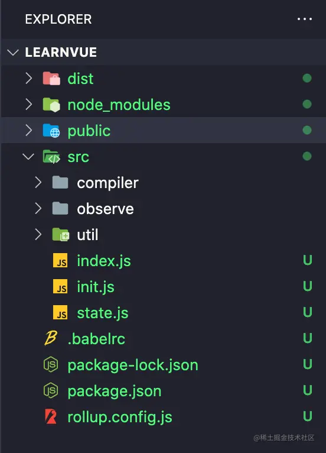Open the Explorer more actions ellipsis
The image size is (326, 453).
[305, 19]
